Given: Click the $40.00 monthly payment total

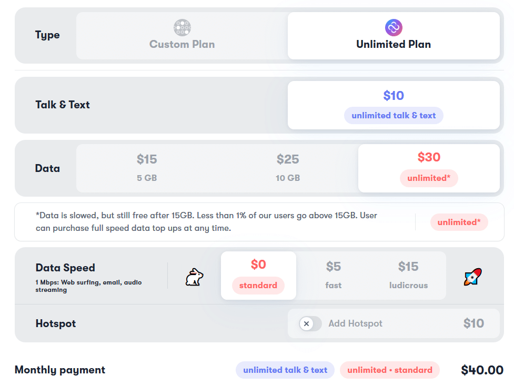Looking at the screenshot, I should [482, 370].
